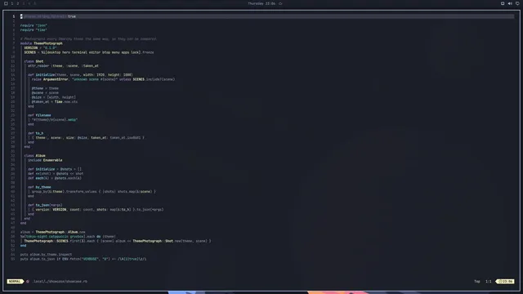Image resolution: width=523 pixels, height=294 pixels.
Task: Click the @scene = scene line
Action: (x=45, y=92)
